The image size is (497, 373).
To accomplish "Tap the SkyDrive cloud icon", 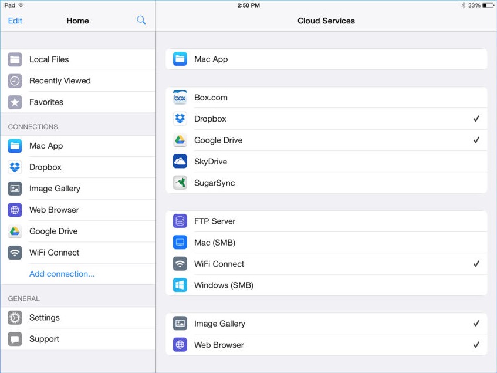I will point(180,162).
